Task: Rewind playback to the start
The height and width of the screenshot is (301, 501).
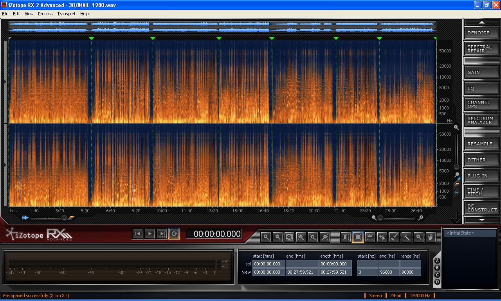Action: pos(137,234)
